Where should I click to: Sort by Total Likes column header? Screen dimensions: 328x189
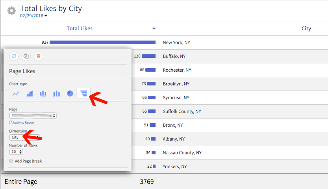80,28
